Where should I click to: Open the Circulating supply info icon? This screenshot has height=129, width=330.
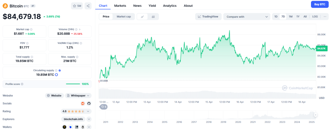pos(56,70)
